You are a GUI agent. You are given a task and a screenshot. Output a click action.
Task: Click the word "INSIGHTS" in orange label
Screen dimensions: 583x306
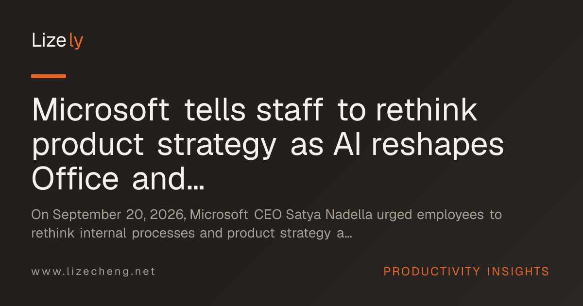click(x=518, y=271)
